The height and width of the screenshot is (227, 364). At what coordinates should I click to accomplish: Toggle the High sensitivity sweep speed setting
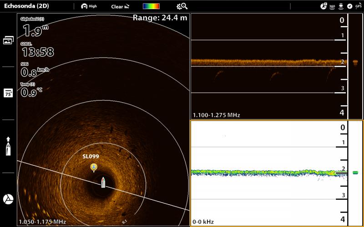89,6
